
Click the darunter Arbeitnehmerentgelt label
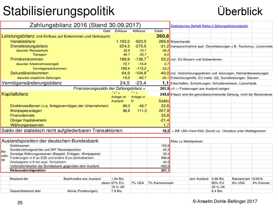pyautogui.click(x=37, y=64)
